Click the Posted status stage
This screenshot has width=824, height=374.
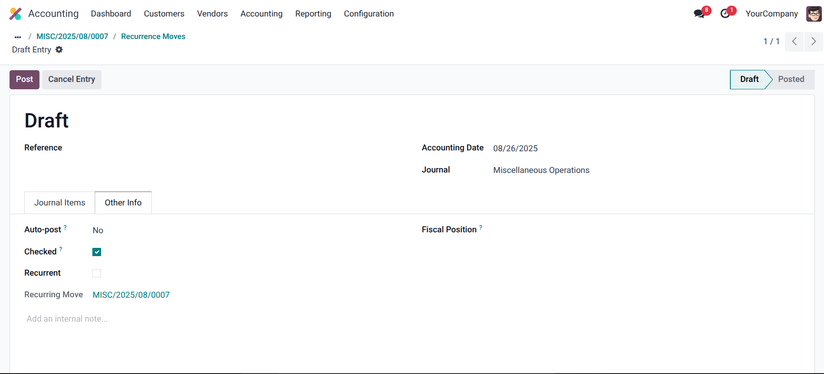[x=791, y=79]
